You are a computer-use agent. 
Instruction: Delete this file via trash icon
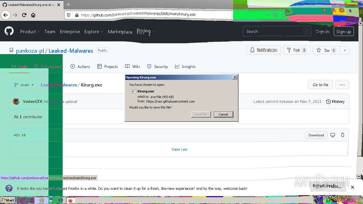coord(343,135)
